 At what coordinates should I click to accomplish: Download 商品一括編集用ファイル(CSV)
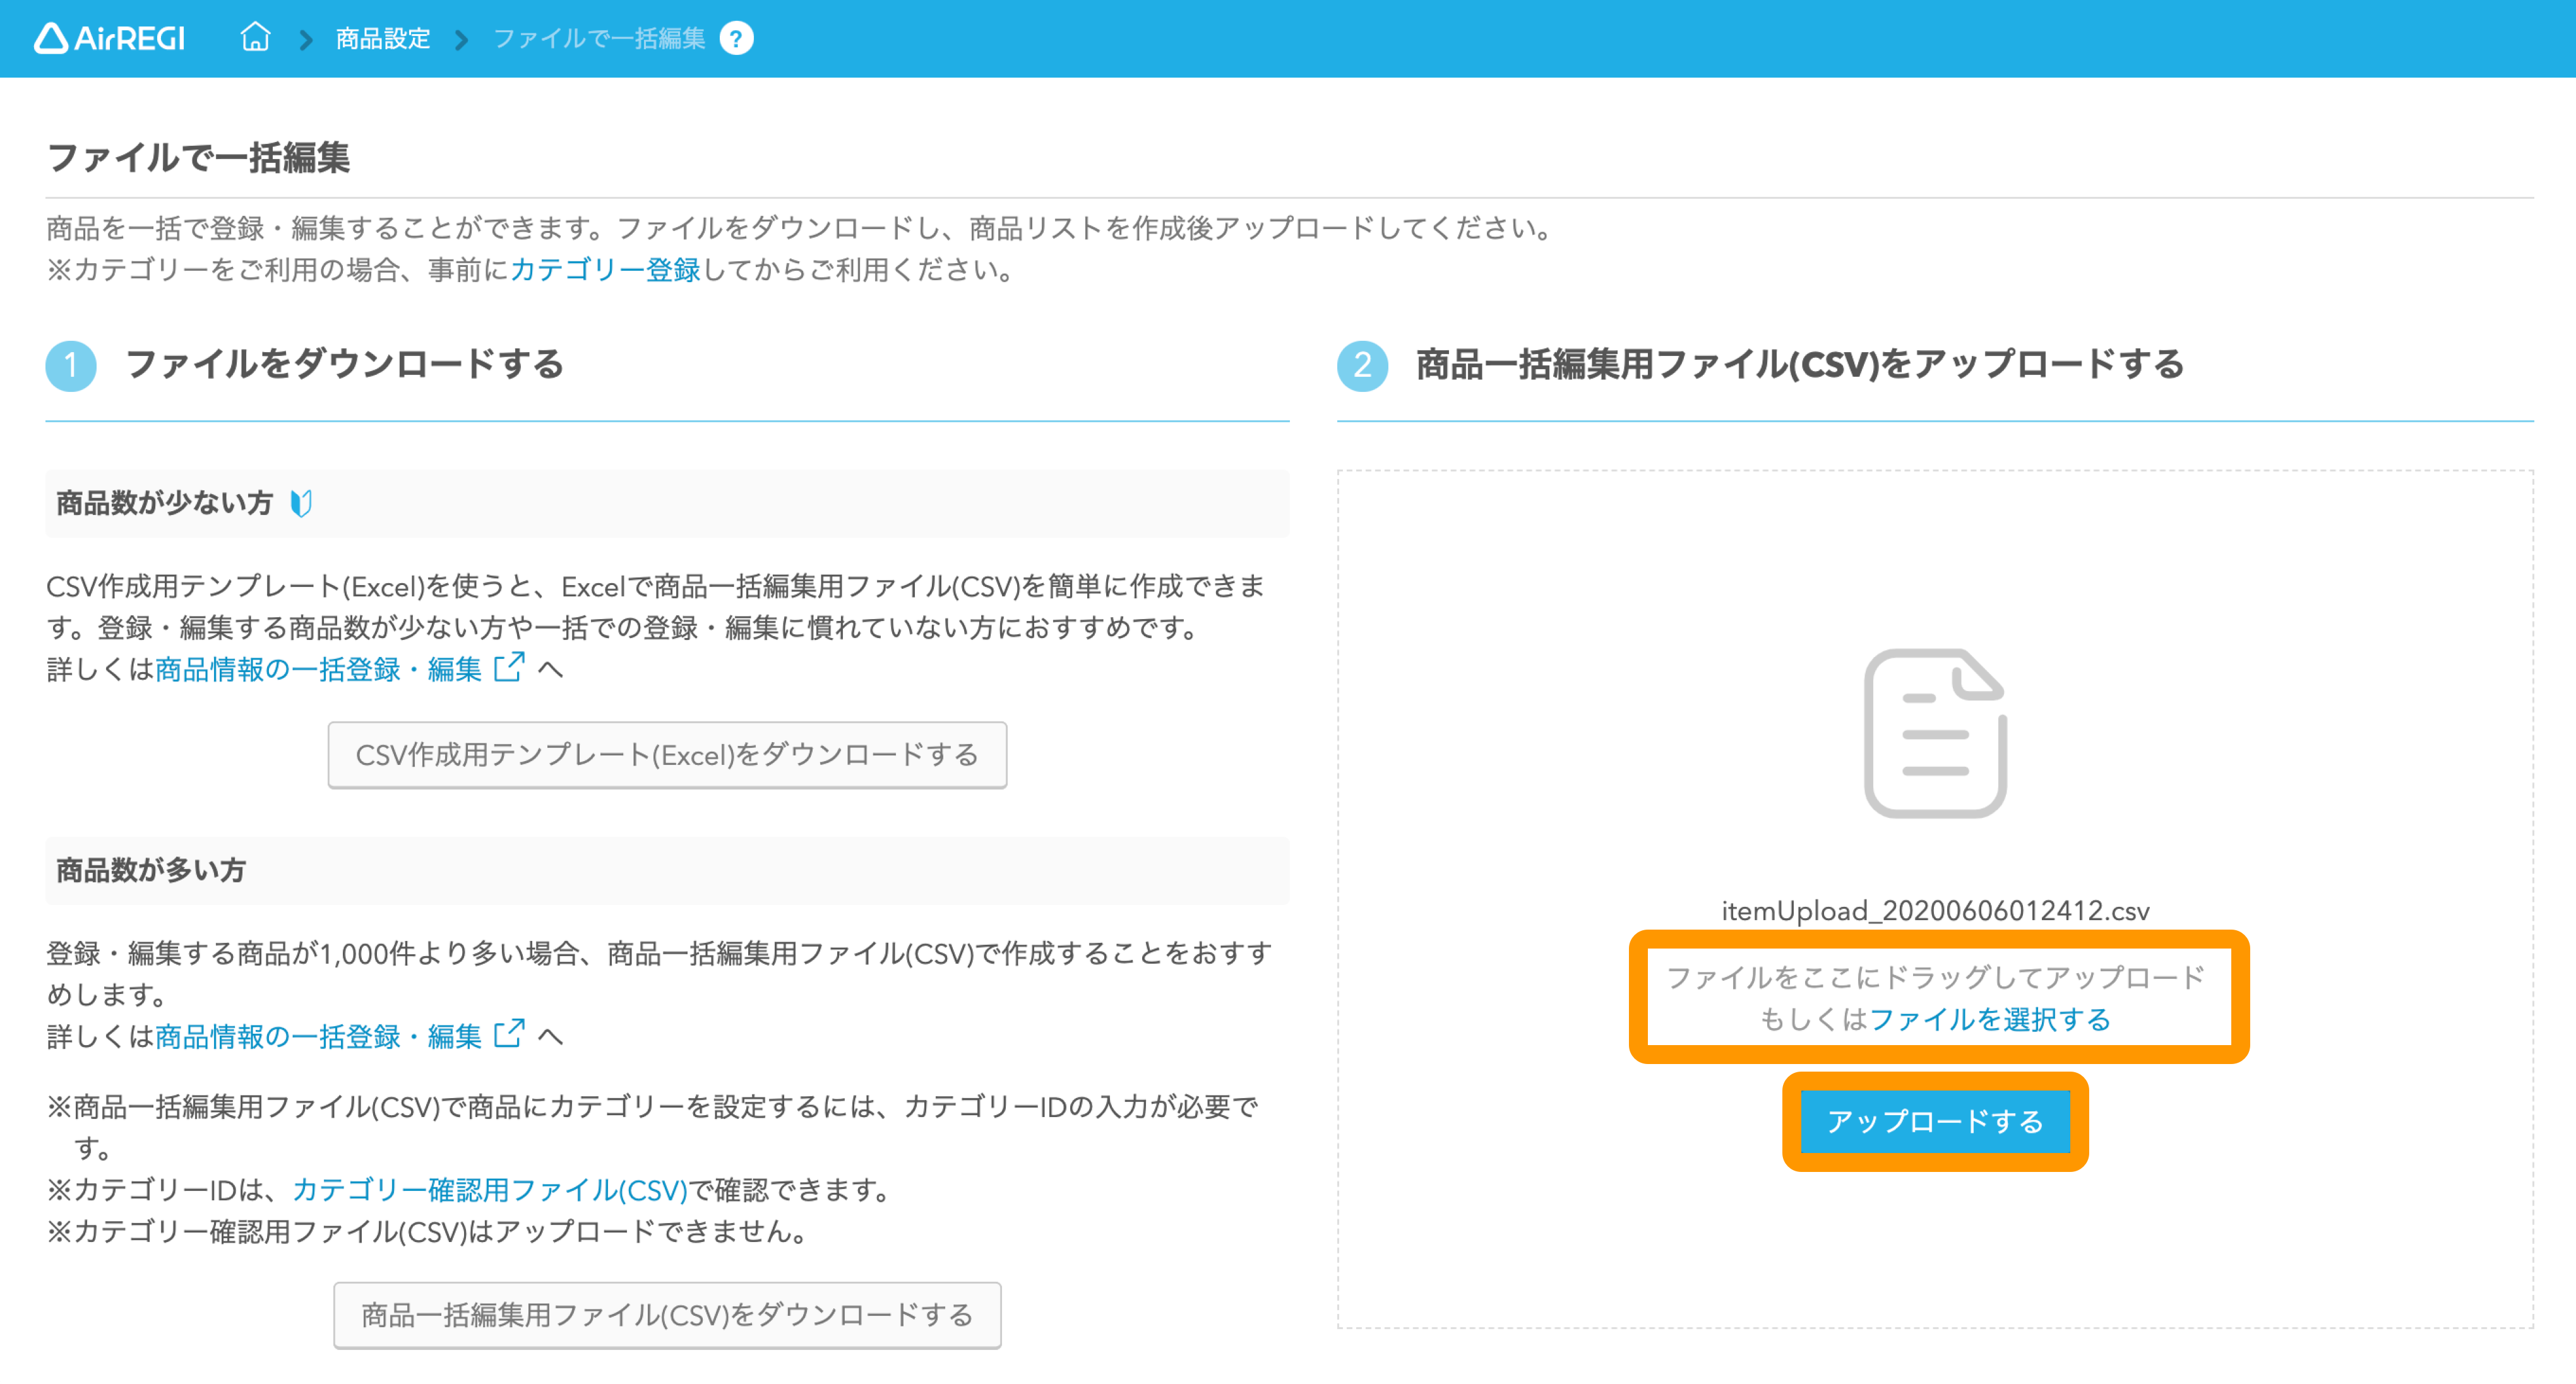pos(667,1315)
